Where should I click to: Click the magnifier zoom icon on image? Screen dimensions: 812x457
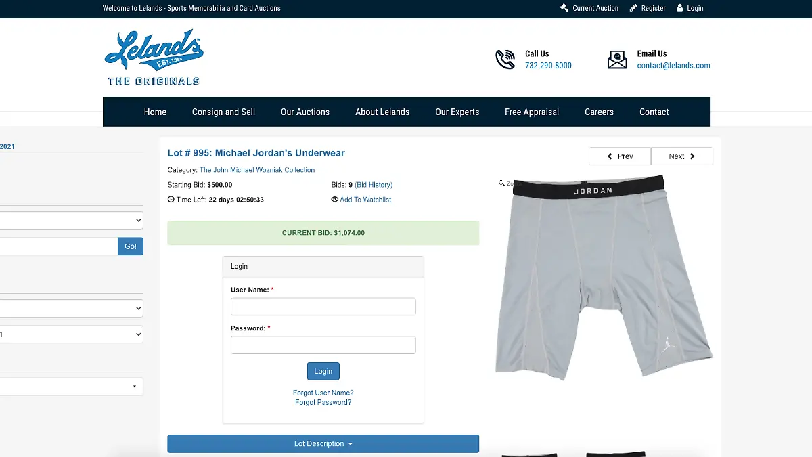coord(502,183)
